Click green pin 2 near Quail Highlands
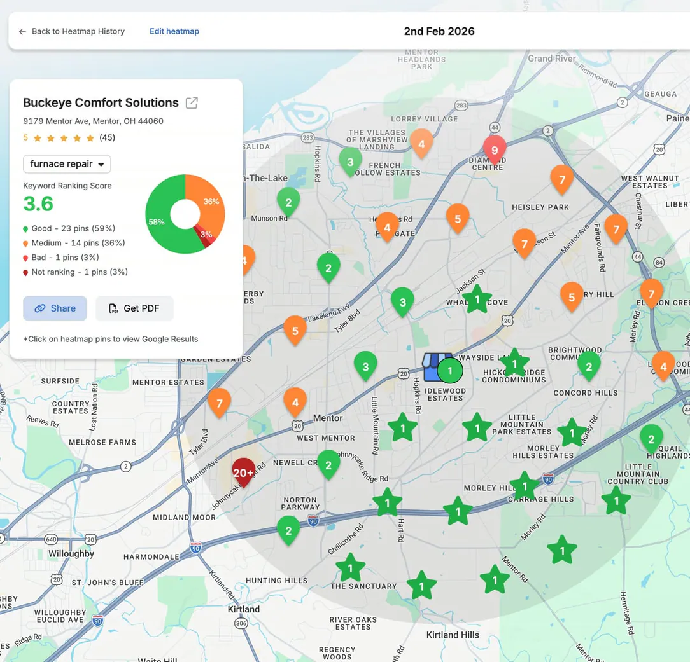The image size is (690, 662). (x=651, y=439)
